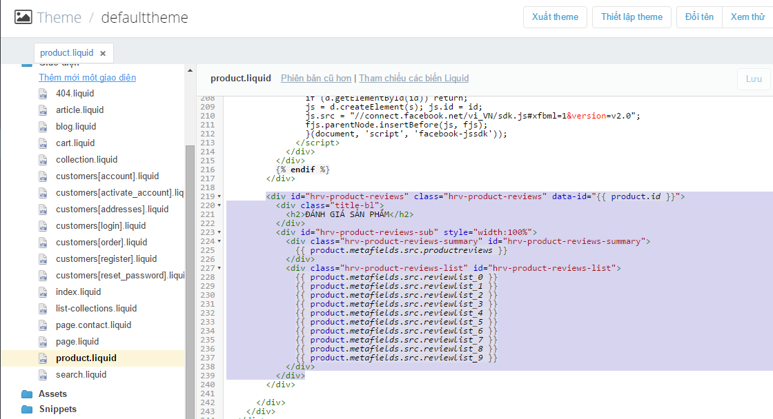Click the customers[order].liquid file icon

click(x=43, y=243)
